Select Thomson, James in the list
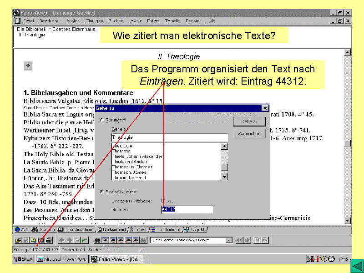The image size is (364, 273). (x=130, y=172)
